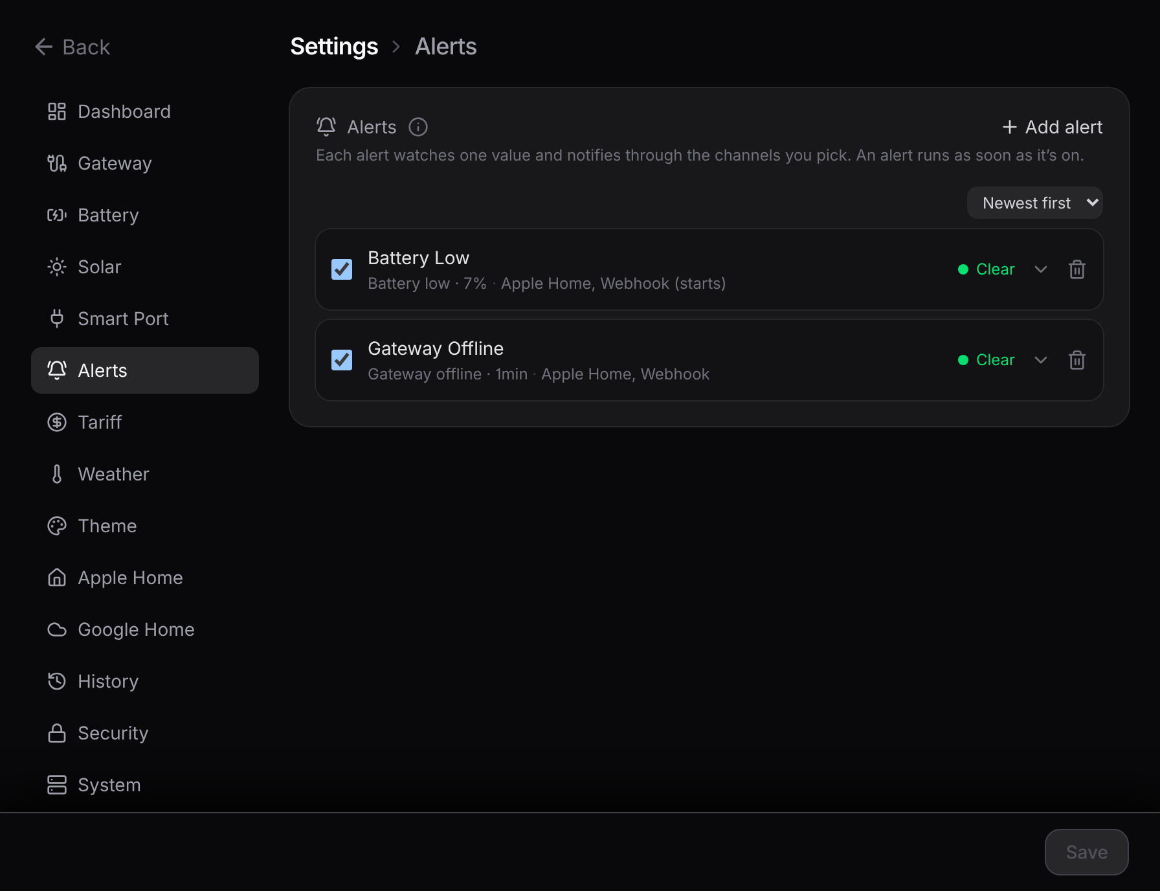The image size is (1160, 891).
Task: Open the Weather settings page
Action: coord(145,474)
